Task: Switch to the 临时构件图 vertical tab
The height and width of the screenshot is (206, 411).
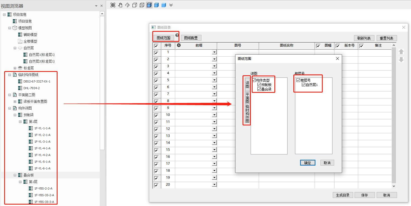Action: [247, 114]
